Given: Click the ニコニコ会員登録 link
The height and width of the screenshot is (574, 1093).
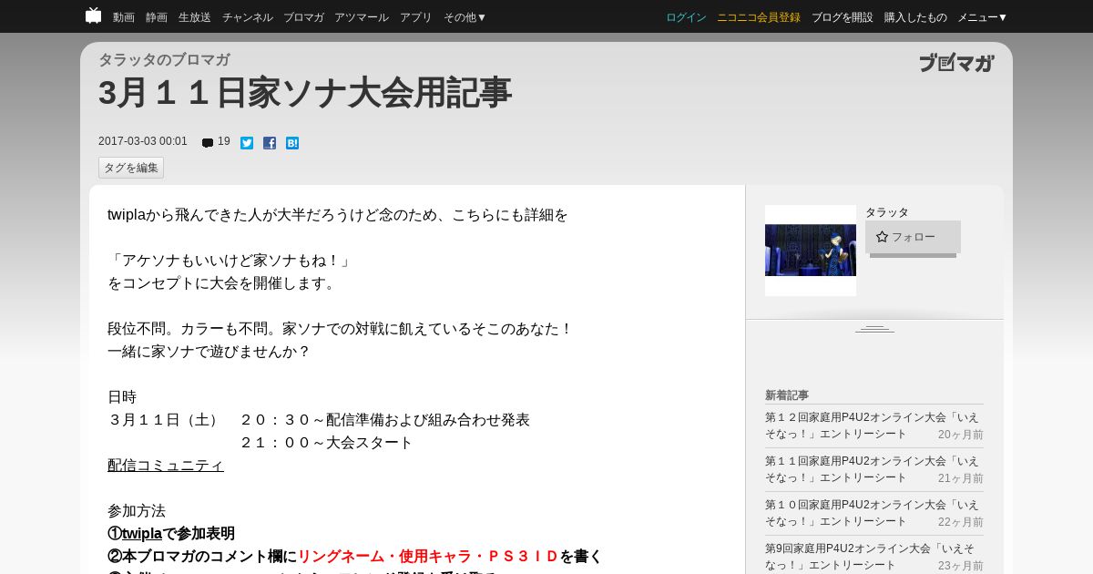Looking at the screenshot, I should pos(759,17).
